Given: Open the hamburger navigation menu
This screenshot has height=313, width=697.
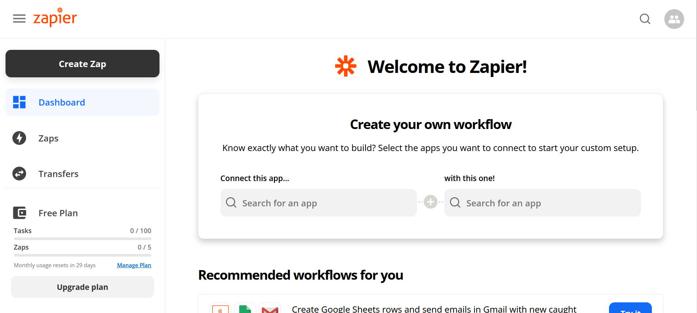Looking at the screenshot, I should [x=19, y=19].
